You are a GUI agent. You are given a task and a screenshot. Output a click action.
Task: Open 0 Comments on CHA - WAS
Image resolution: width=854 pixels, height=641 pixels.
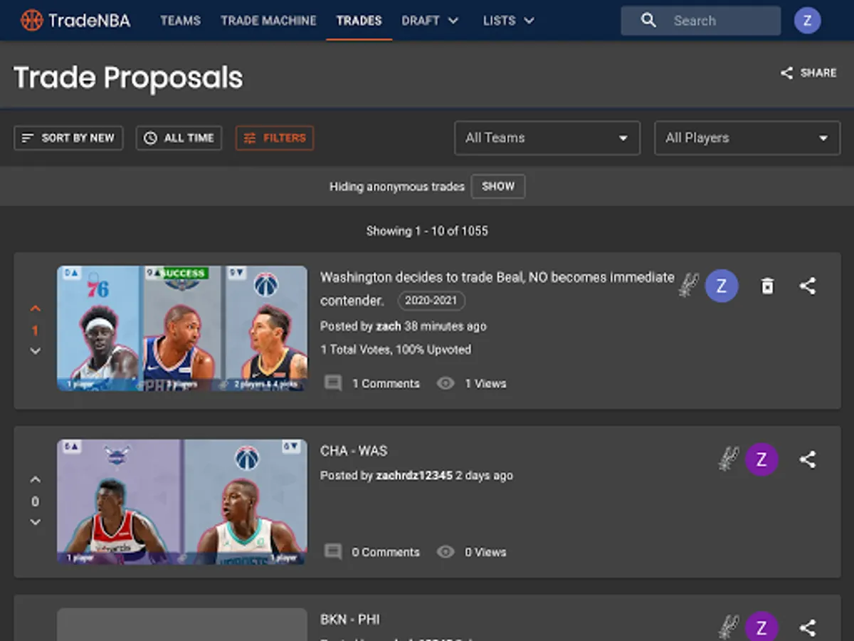click(x=372, y=552)
